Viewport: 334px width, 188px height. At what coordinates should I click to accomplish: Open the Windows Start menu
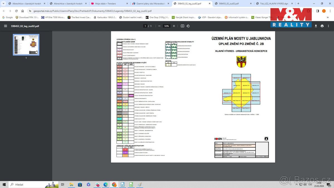click(4, 184)
